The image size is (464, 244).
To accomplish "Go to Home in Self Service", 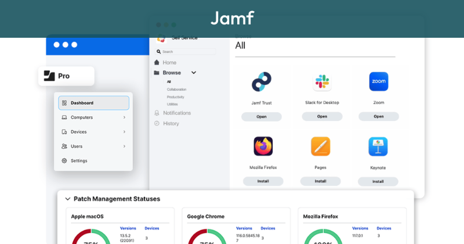I will coord(169,63).
